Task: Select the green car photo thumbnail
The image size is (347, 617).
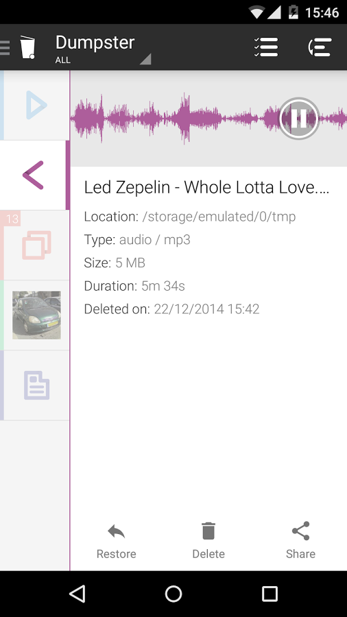Action: click(x=36, y=315)
